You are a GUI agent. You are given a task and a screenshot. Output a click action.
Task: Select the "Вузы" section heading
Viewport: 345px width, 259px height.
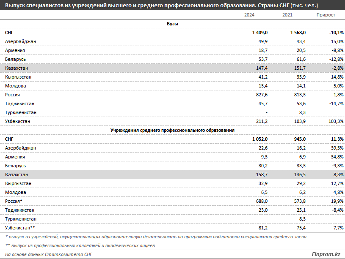(x=172, y=24)
